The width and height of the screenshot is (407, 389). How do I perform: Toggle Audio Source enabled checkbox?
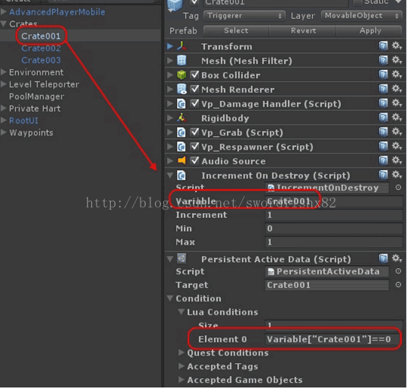(194, 160)
